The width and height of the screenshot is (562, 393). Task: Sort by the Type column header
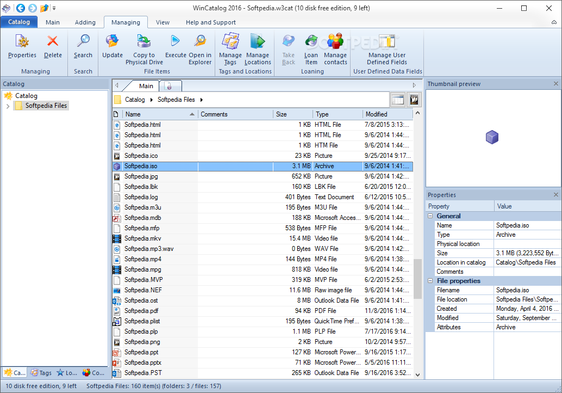coord(338,114)
